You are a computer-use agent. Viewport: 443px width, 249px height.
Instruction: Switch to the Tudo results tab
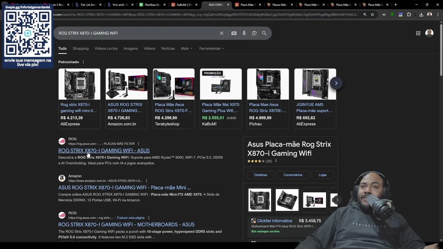pos(62,48)
